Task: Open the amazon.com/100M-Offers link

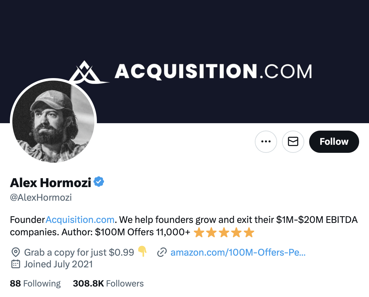Action: (238, 253)
